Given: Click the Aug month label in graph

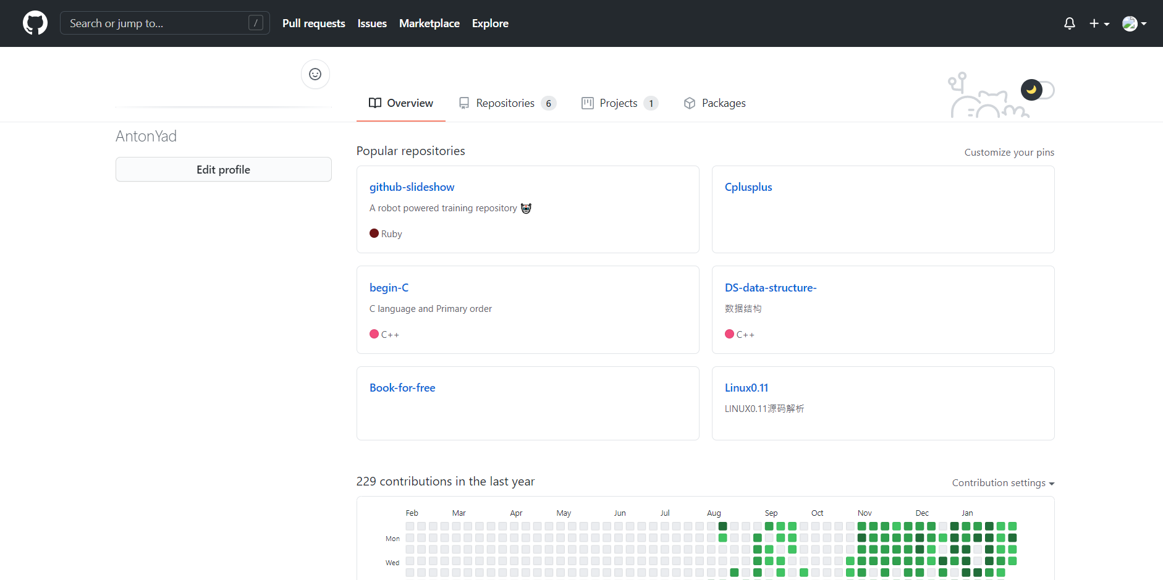Looking at the screenshot, I should pyautogui.click(x=714, y=513).
